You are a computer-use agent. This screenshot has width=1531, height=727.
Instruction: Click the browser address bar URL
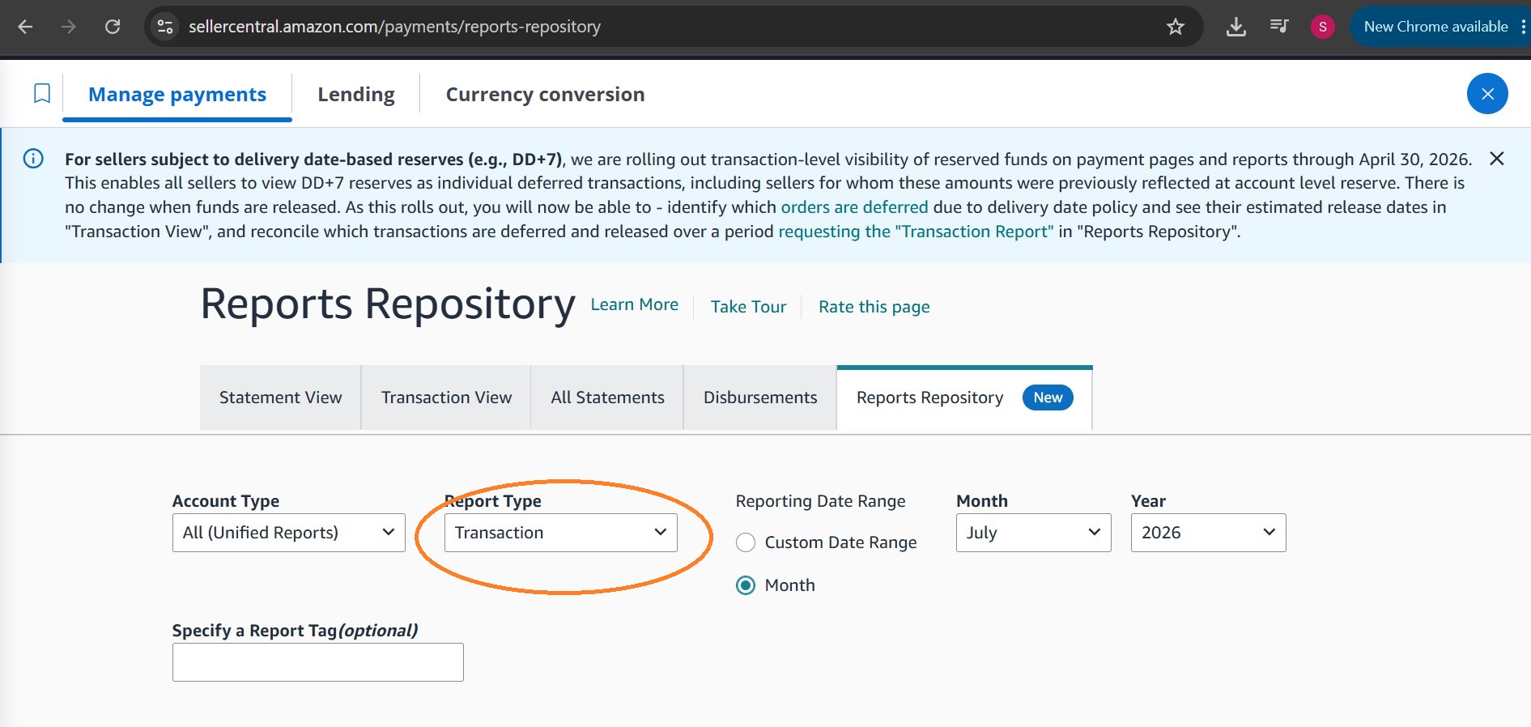pos(394,27)
